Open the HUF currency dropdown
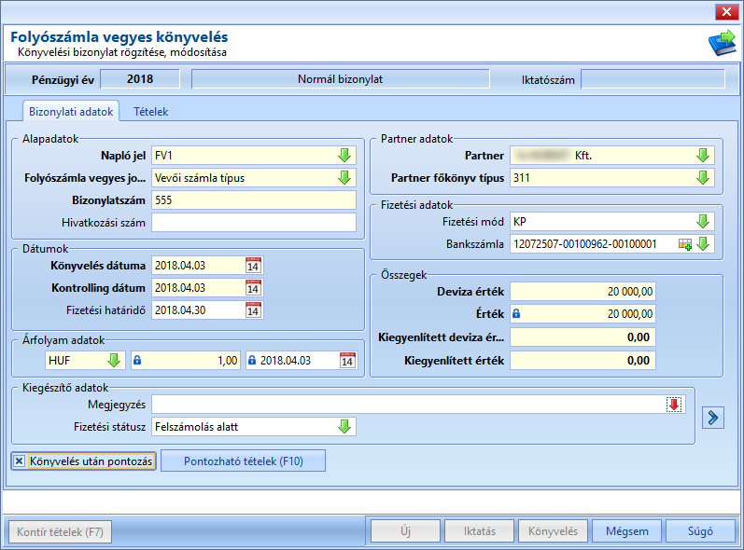The width and height of the screenshot is (744, 550). pyautogui.click(x=114, y=361)
